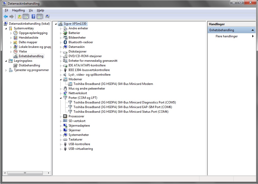Click the Prosessorer chip icon
The height and width of the screenshot is (184, 258).
pyautogui.click(x=65, y=116)
